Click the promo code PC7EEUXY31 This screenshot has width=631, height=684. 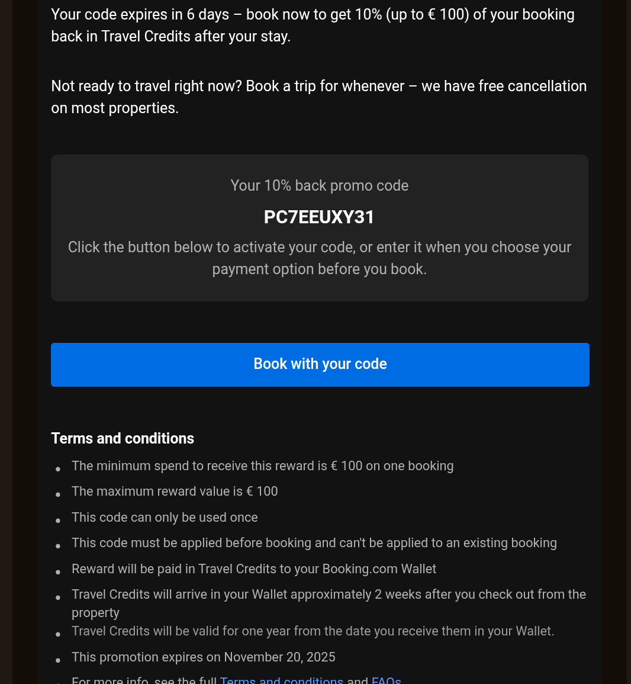tap(319, 217)
